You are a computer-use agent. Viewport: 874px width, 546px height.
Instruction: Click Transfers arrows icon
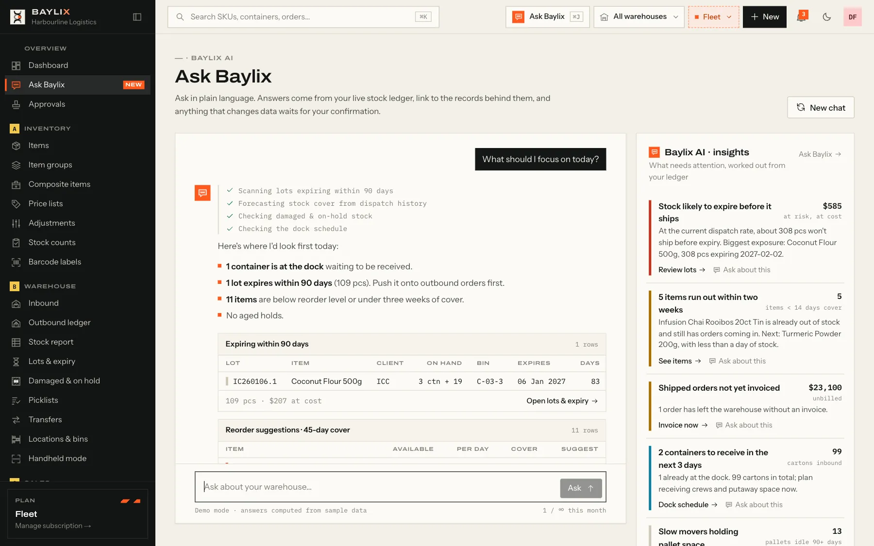point(16,420)
